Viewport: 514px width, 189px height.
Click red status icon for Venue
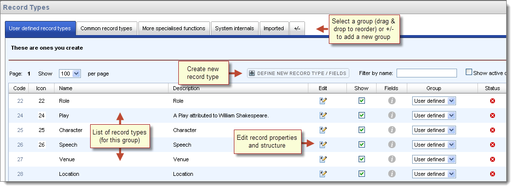493,159
